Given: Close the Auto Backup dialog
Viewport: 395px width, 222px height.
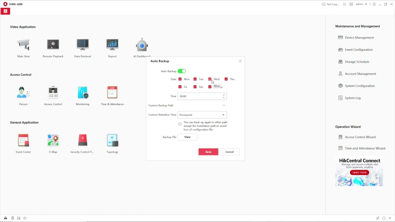Looking at the screenshot, I should click(x=240, y=61).
